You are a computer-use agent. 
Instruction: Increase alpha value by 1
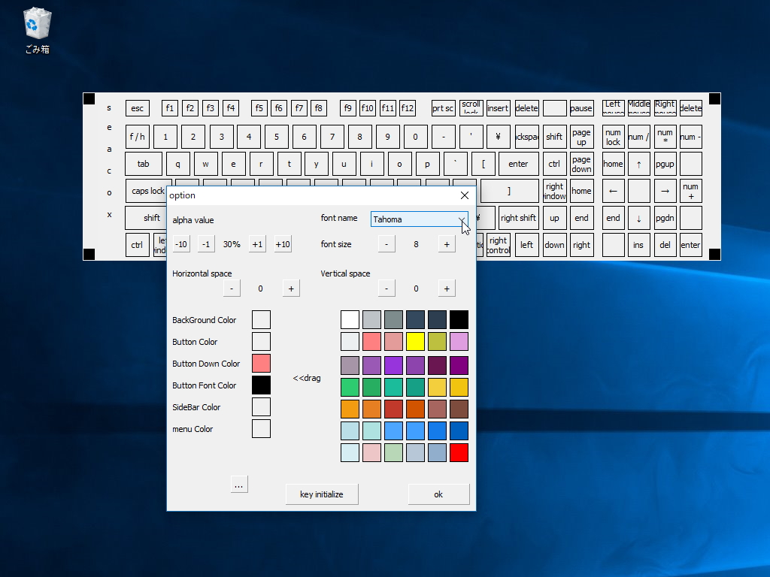(257, 244)
